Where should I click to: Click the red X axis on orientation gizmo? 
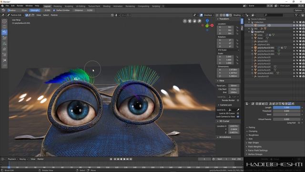(x=212, y=25)
